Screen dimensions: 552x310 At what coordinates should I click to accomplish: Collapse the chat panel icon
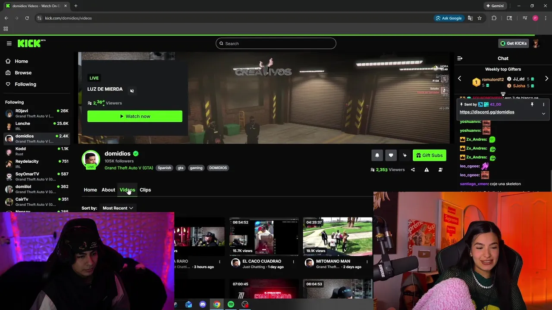point(460,58)
